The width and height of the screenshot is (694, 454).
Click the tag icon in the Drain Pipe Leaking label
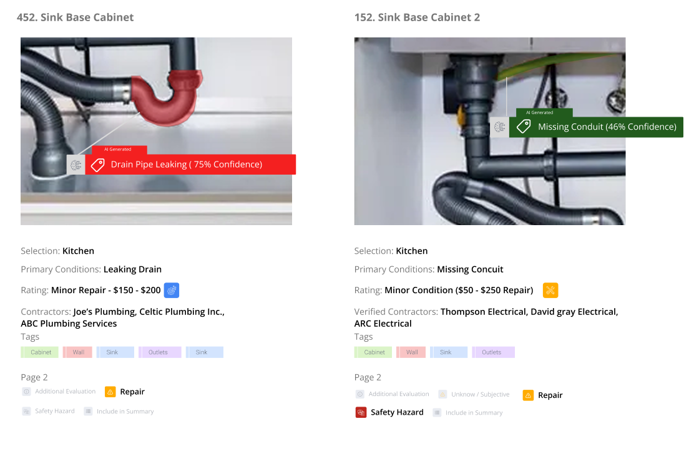pyautogui.click(x=98, y=165)
